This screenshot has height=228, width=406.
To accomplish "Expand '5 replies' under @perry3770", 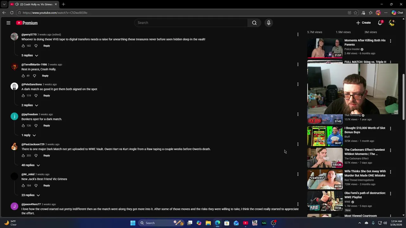I will (x=30, y=55).
